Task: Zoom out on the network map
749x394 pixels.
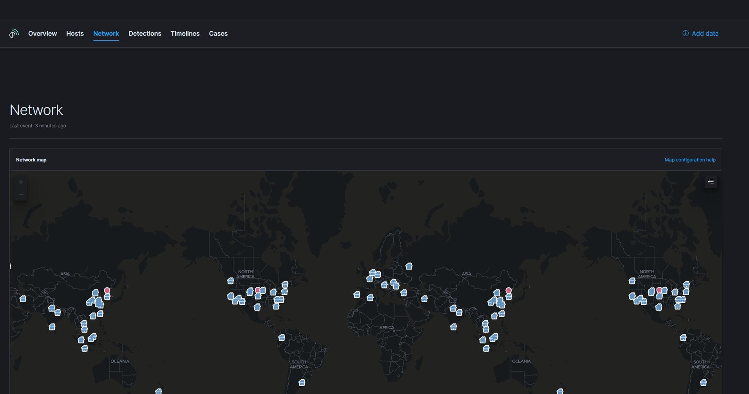Action: (21, 195)
